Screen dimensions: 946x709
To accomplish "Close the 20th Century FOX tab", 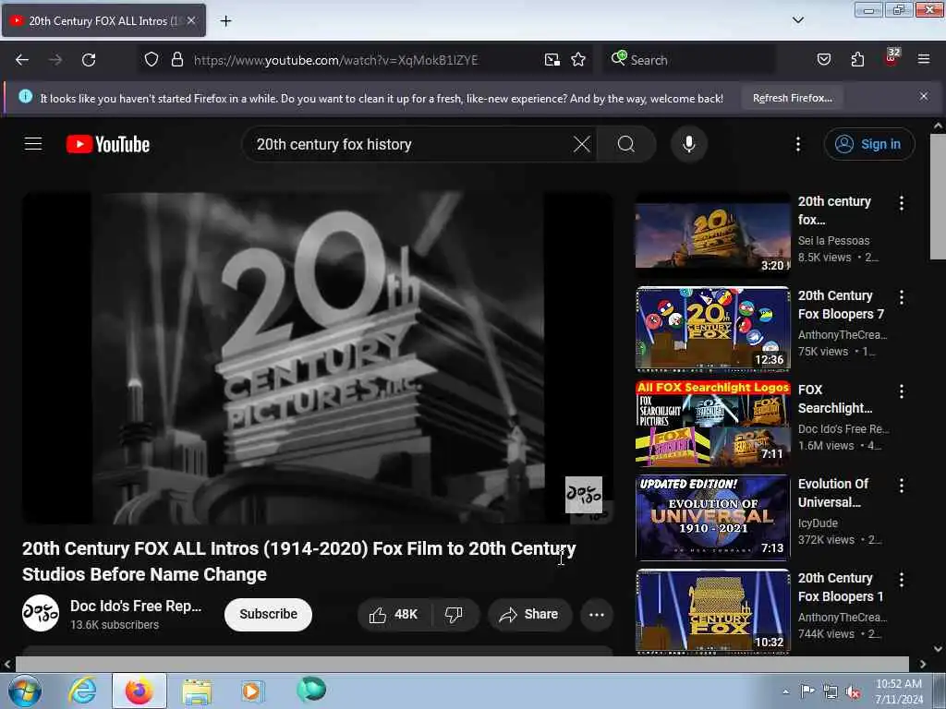I will coord(191,20).
